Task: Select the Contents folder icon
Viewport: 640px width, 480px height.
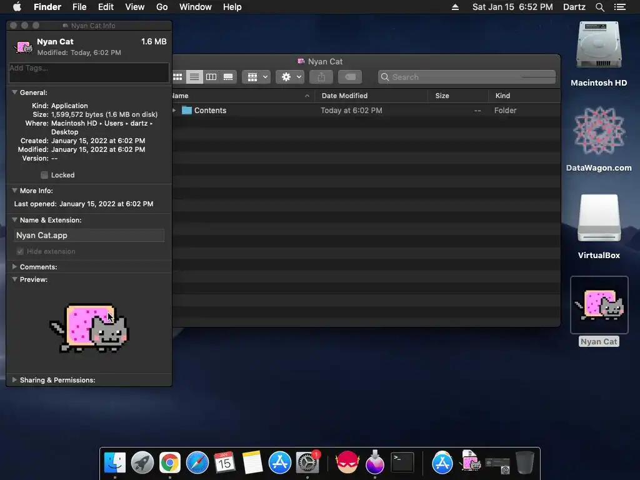Action: tap(186, 110)
